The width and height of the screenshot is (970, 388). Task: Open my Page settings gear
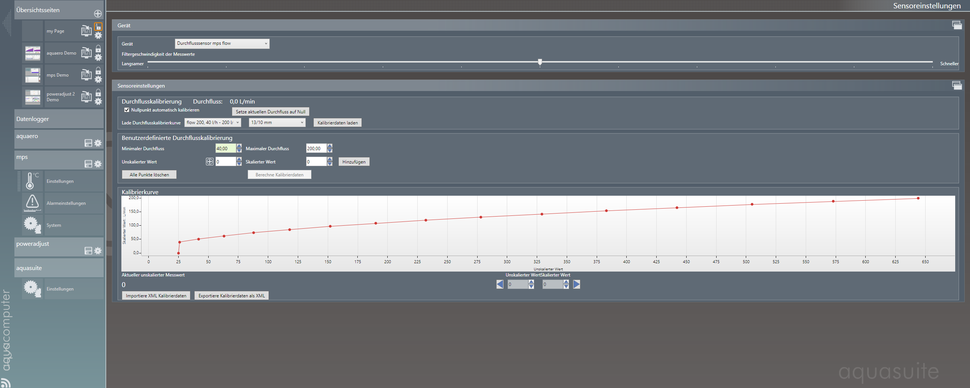98,35
